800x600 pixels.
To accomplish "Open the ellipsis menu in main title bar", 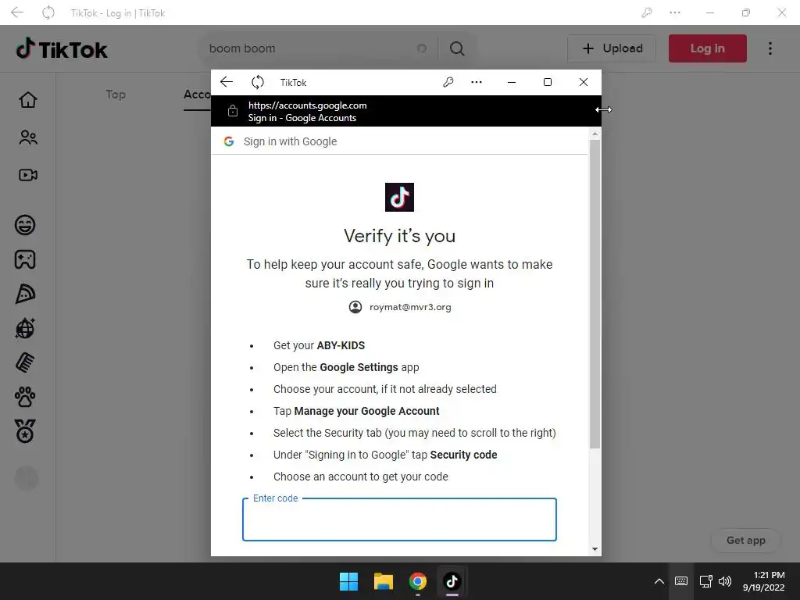I will (675, 12).
